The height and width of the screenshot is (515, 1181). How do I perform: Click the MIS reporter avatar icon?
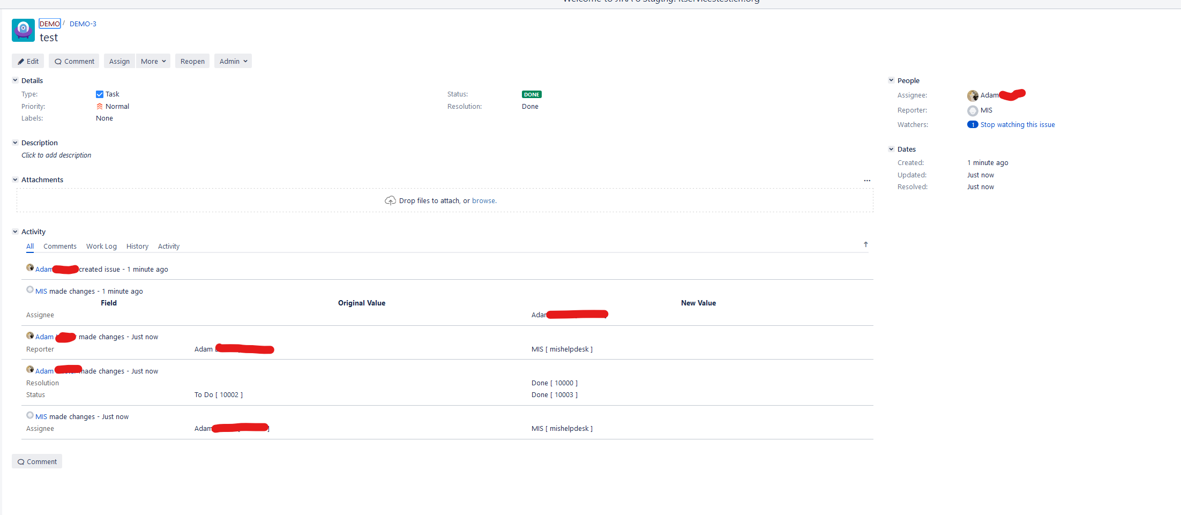973,111
